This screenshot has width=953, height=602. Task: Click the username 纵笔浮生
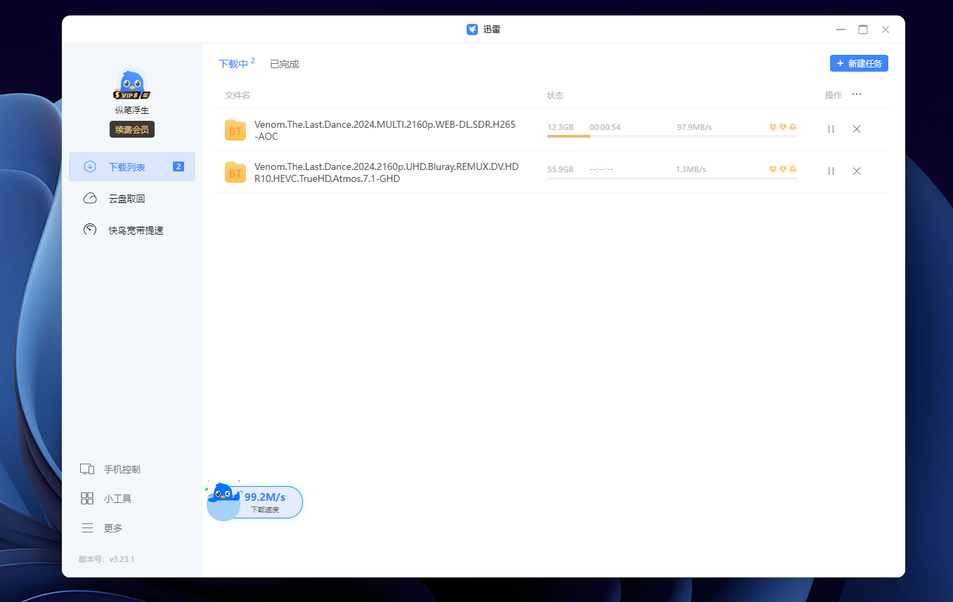point(132,110)
